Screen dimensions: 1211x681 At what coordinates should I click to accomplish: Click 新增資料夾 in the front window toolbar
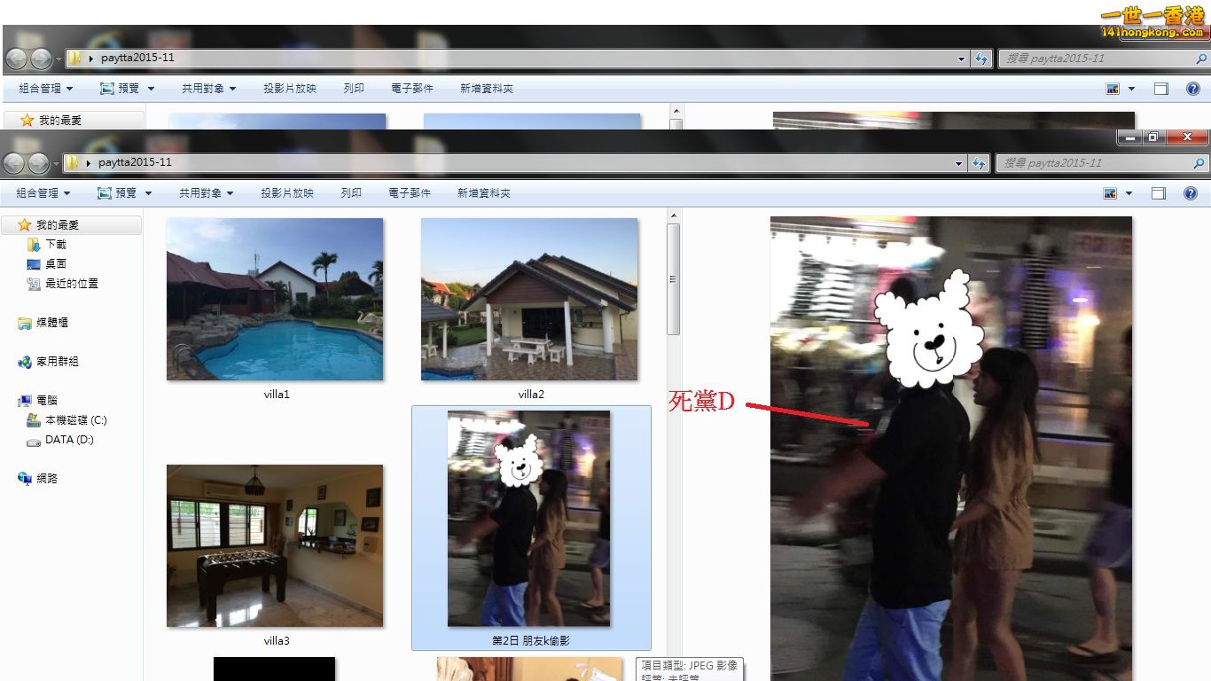(484, 193)
